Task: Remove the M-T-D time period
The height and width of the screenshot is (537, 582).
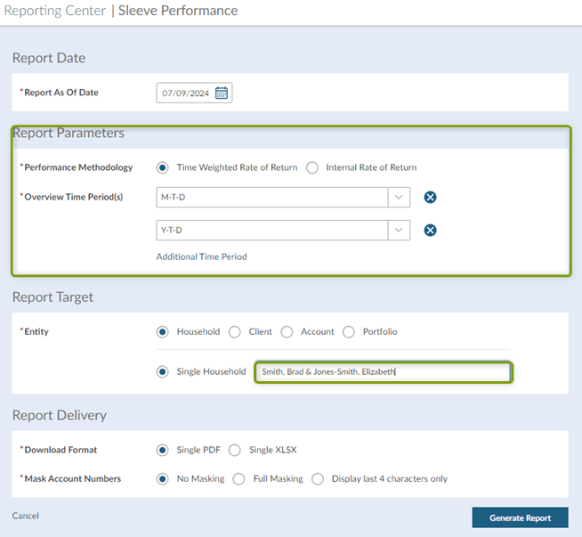Action: pos(430,198)
